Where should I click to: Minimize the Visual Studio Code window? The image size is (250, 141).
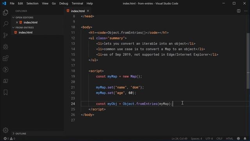click(223, 4)
